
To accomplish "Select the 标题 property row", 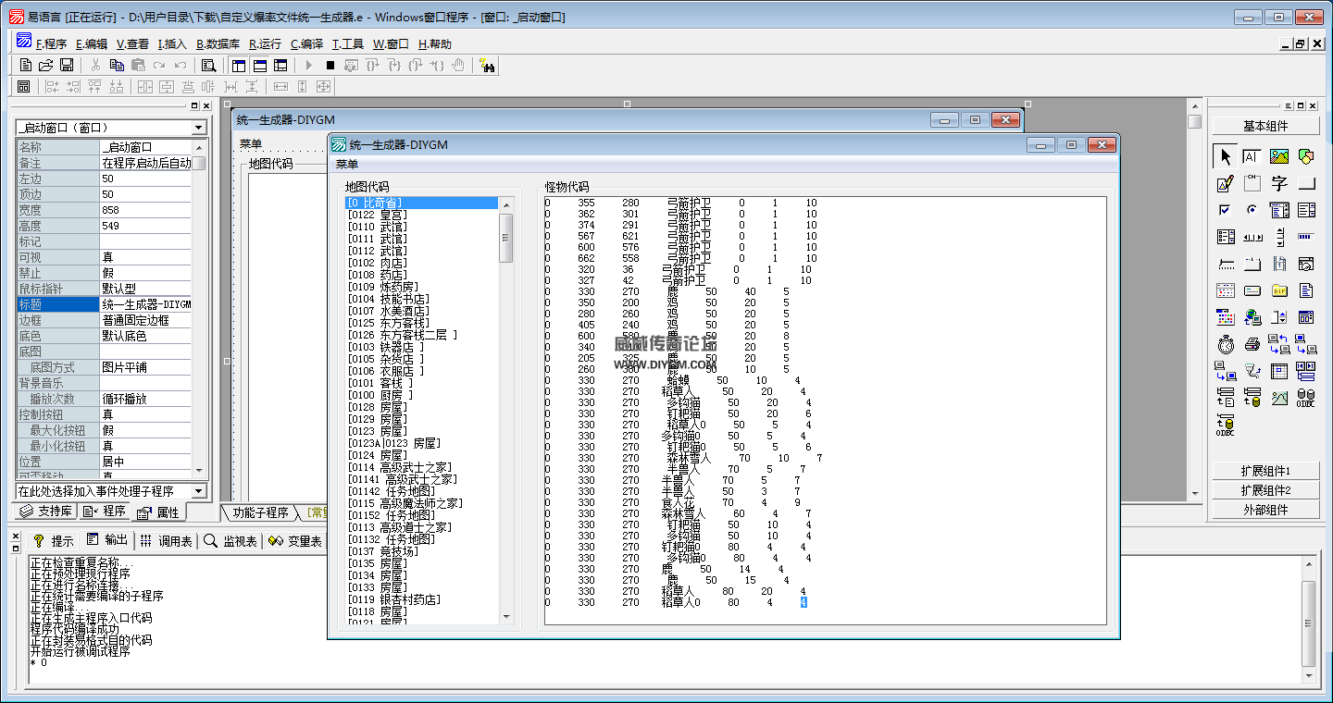I will pyautogui.click(x=105, y=304).
